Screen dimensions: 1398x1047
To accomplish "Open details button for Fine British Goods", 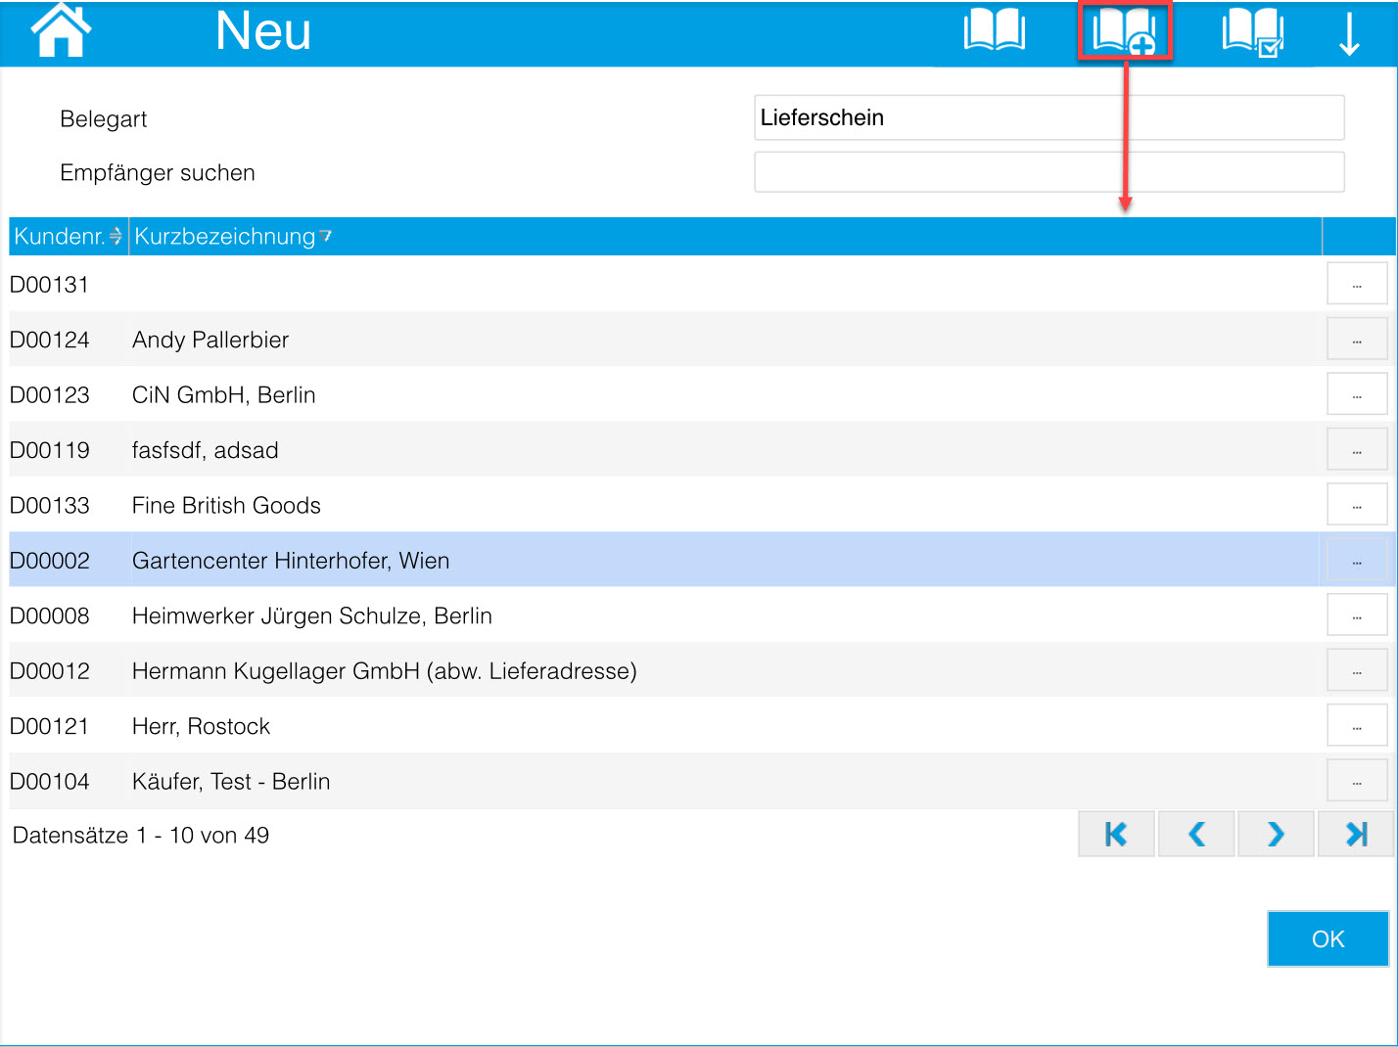I will (x=1357, y=505).
